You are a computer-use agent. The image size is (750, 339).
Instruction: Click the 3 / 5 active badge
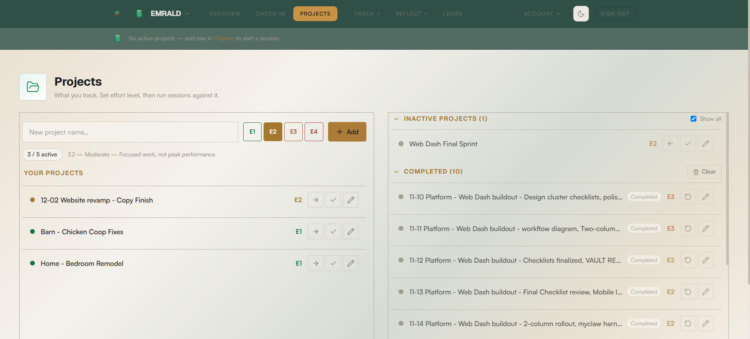click(42, 154)
